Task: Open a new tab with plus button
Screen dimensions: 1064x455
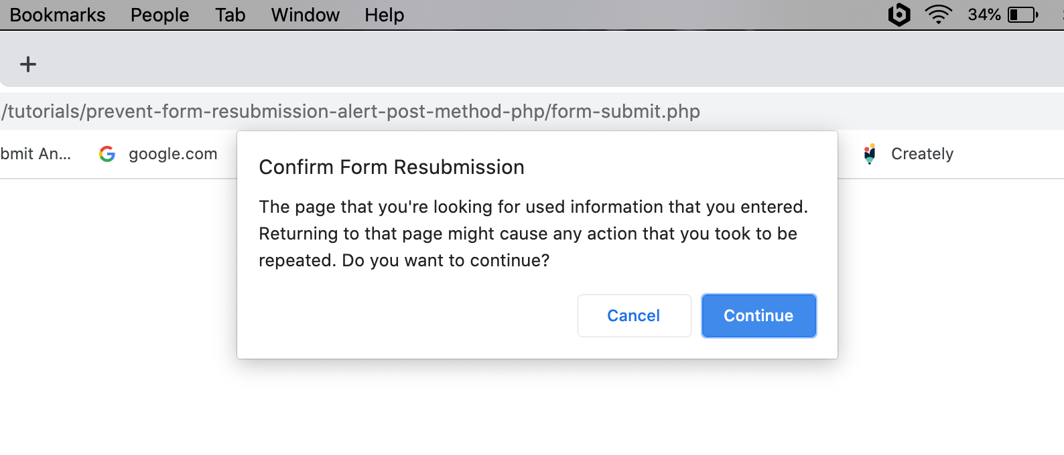Action: (28, 64)
